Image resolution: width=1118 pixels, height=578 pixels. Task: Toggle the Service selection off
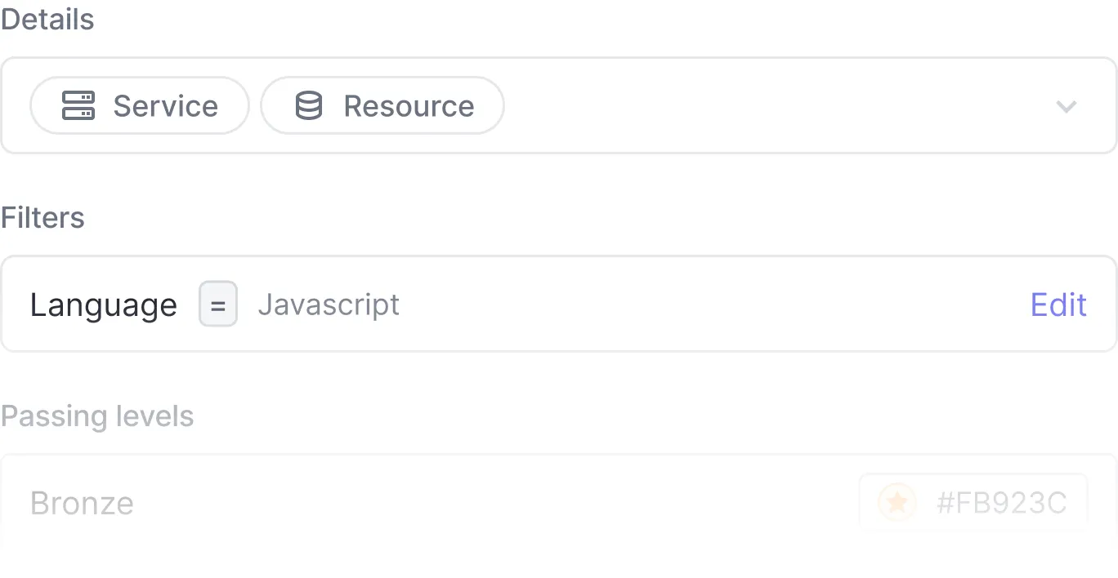click(139, 105)
